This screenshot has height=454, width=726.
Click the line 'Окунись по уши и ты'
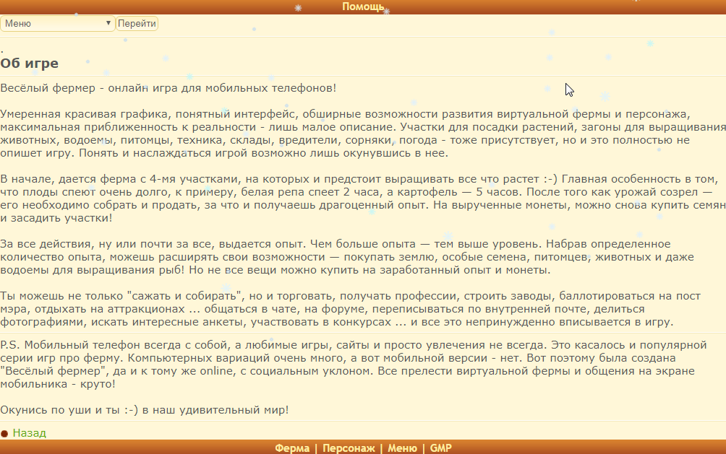tap(145, 410)
